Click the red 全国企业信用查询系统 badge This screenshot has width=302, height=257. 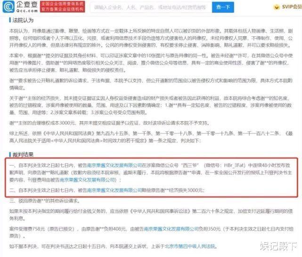coord(63,7)
